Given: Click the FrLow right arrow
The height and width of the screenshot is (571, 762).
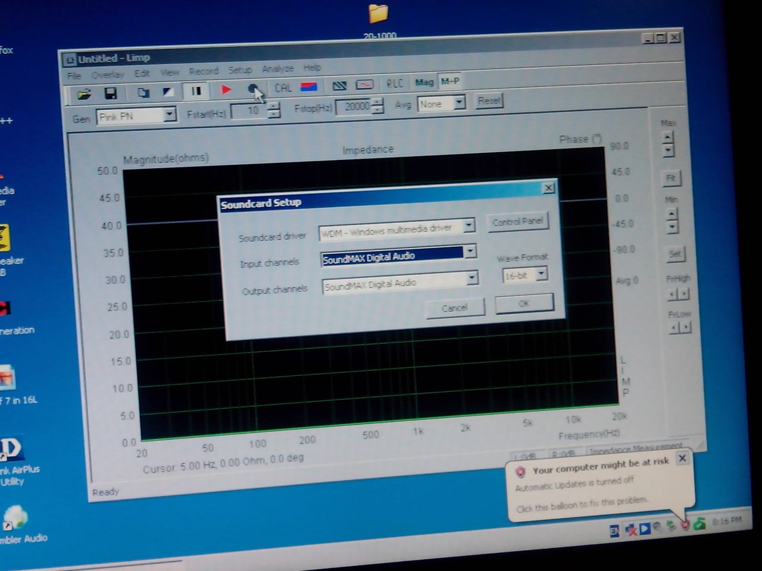Looking at the screenshot, I should pyautogui.click(x=686, y=328).
